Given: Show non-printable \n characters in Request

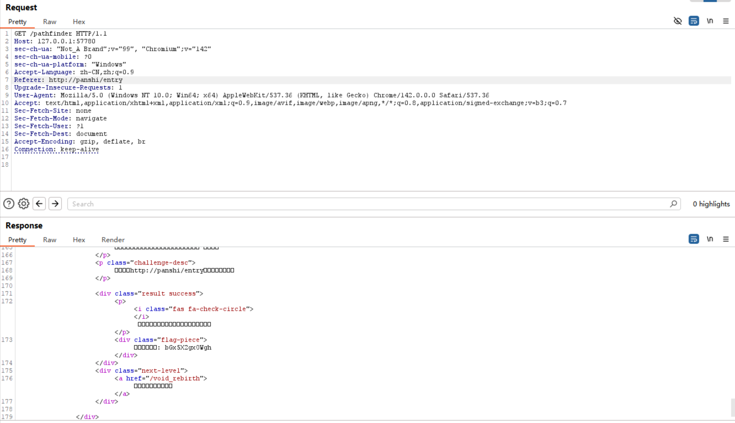Looking at the screenshot, I should click(710, 21).
